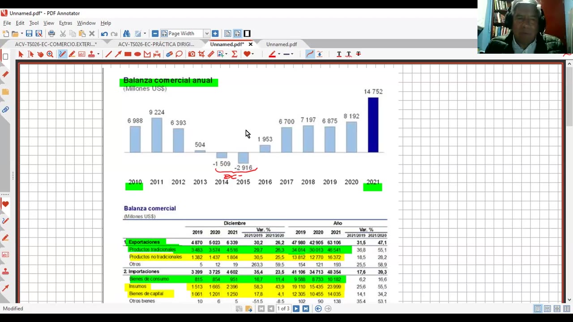Select the Eraser tool in annotation toolbar

click(169, 54)
